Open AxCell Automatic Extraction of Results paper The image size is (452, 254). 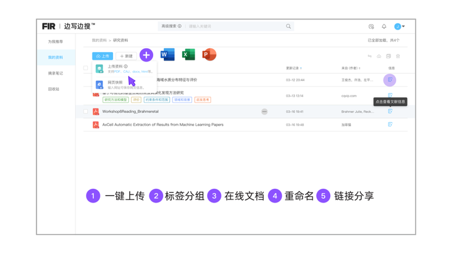pos(163,125)
